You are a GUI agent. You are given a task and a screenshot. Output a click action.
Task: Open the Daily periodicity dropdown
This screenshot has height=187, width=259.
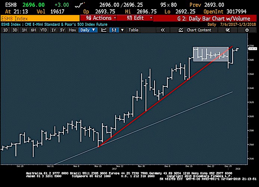coord(88,30)
